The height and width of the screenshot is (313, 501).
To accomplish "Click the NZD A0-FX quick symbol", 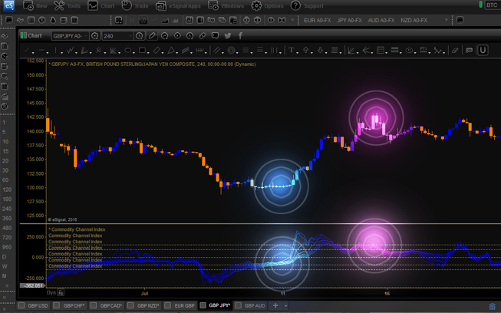I will point(414,21).
